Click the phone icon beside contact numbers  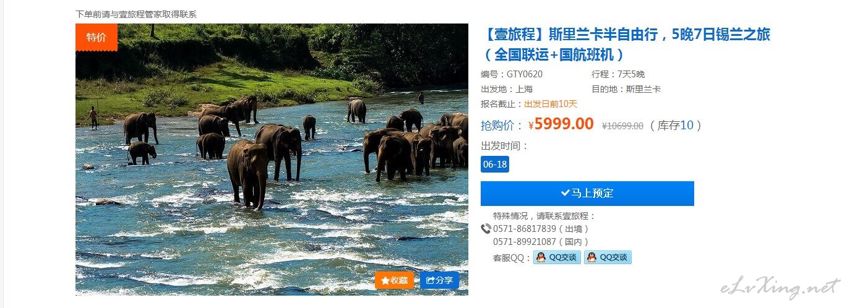click(486, 229)
